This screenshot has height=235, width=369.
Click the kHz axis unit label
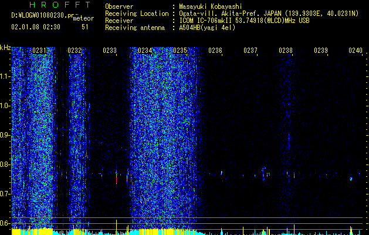[x=5, y=48]
